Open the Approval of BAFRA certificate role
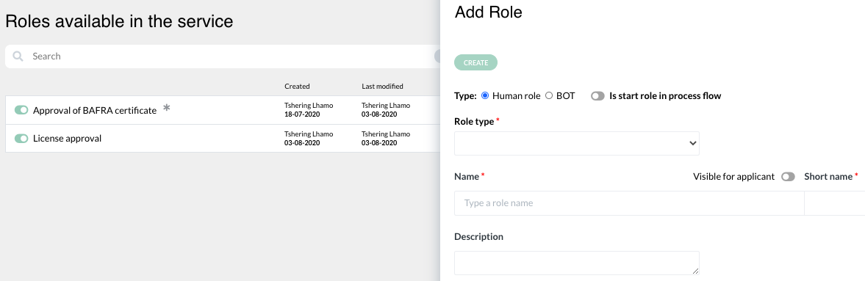 [95, 111]
